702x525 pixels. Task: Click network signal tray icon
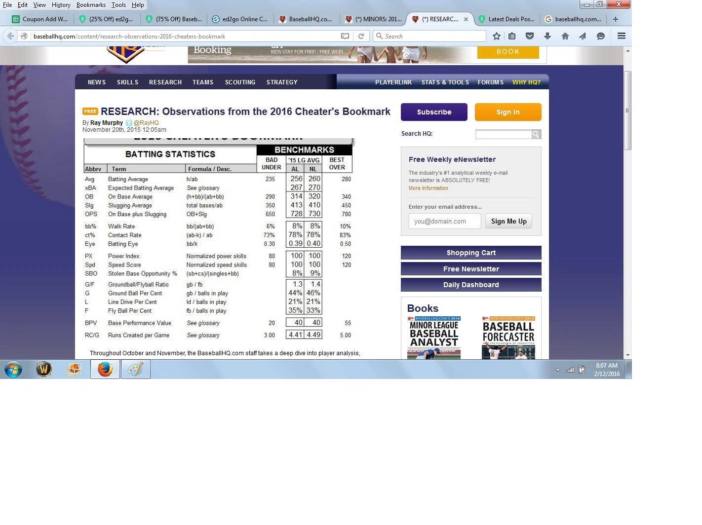(570, 370)
